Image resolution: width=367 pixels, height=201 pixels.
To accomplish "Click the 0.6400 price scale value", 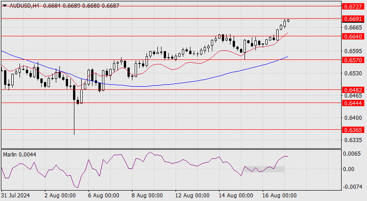I will (353, 118).
